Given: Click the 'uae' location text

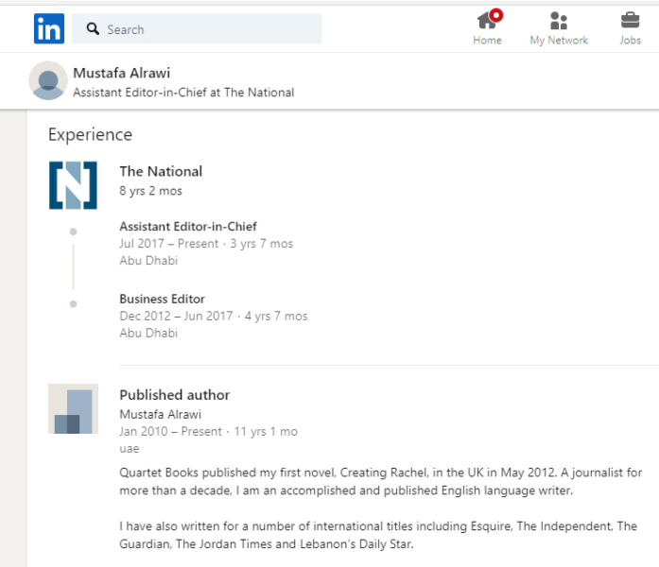Looking at the screenshot, I should pyautogui.click(x=129, y=449).
